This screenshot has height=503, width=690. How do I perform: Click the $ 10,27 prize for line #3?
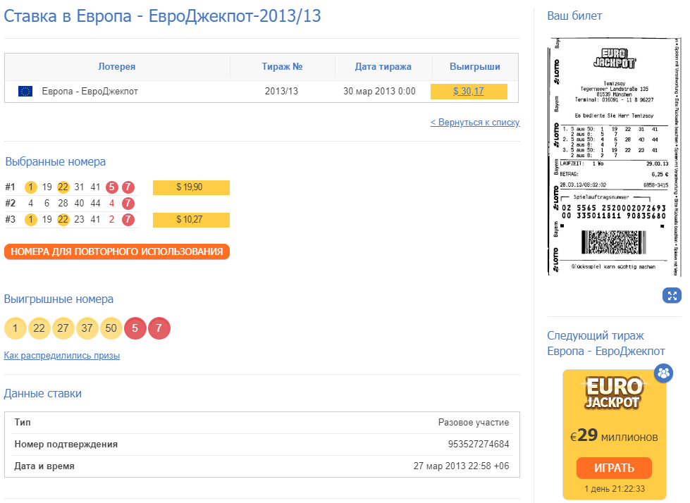(x=191, y=220)
